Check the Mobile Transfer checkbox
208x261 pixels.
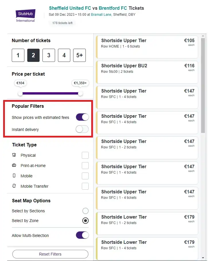[85, 186]
